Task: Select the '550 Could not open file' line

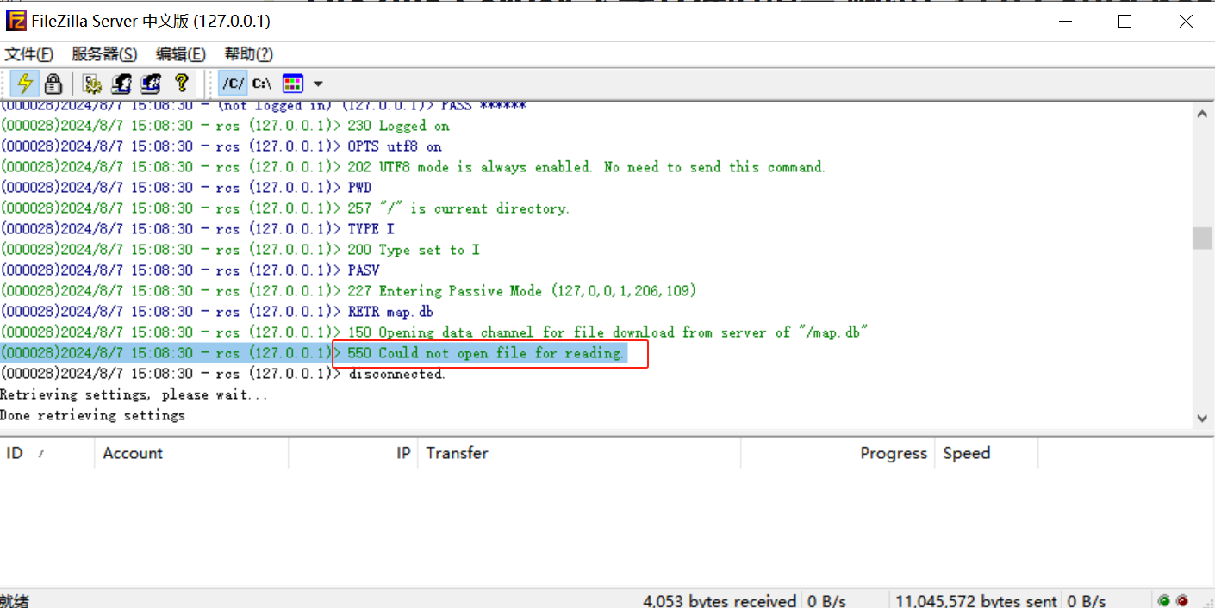Action: coord(314,353)
